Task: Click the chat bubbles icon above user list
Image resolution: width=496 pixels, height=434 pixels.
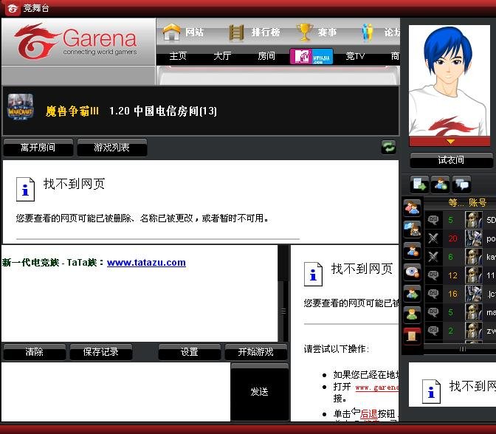Action: tap(461, 184)
